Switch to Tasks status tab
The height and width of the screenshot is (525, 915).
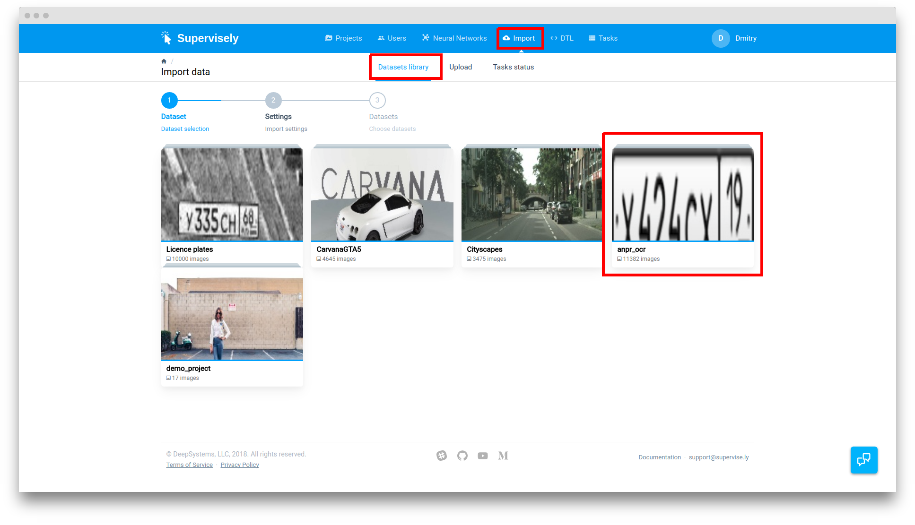click(513, 67)
